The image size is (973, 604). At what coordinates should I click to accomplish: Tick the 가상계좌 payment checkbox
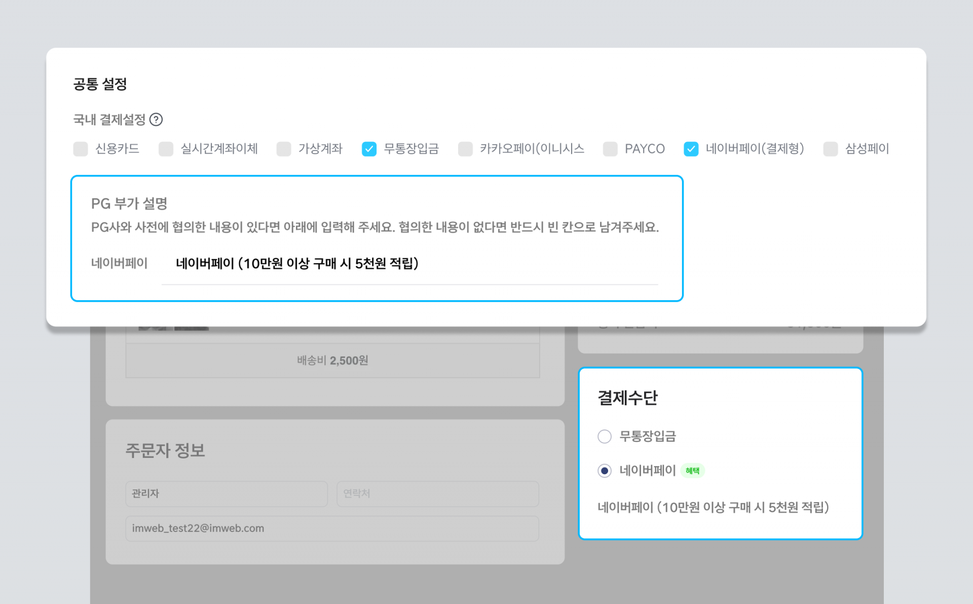pyautogui.click(x=284, y=149)
